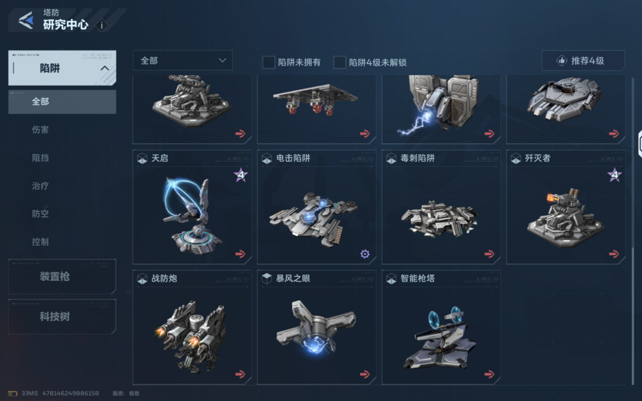Click the thumbs-up icon in 推荐4级
Image resolution: width=642 pixels, height=401 pixels.
[561, 61]
